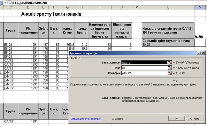Select column C header
207x126 pixels.
point(11,7)
